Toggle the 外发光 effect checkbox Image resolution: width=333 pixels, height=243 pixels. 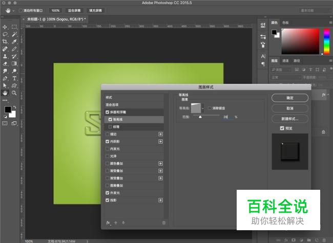[108, 193]
